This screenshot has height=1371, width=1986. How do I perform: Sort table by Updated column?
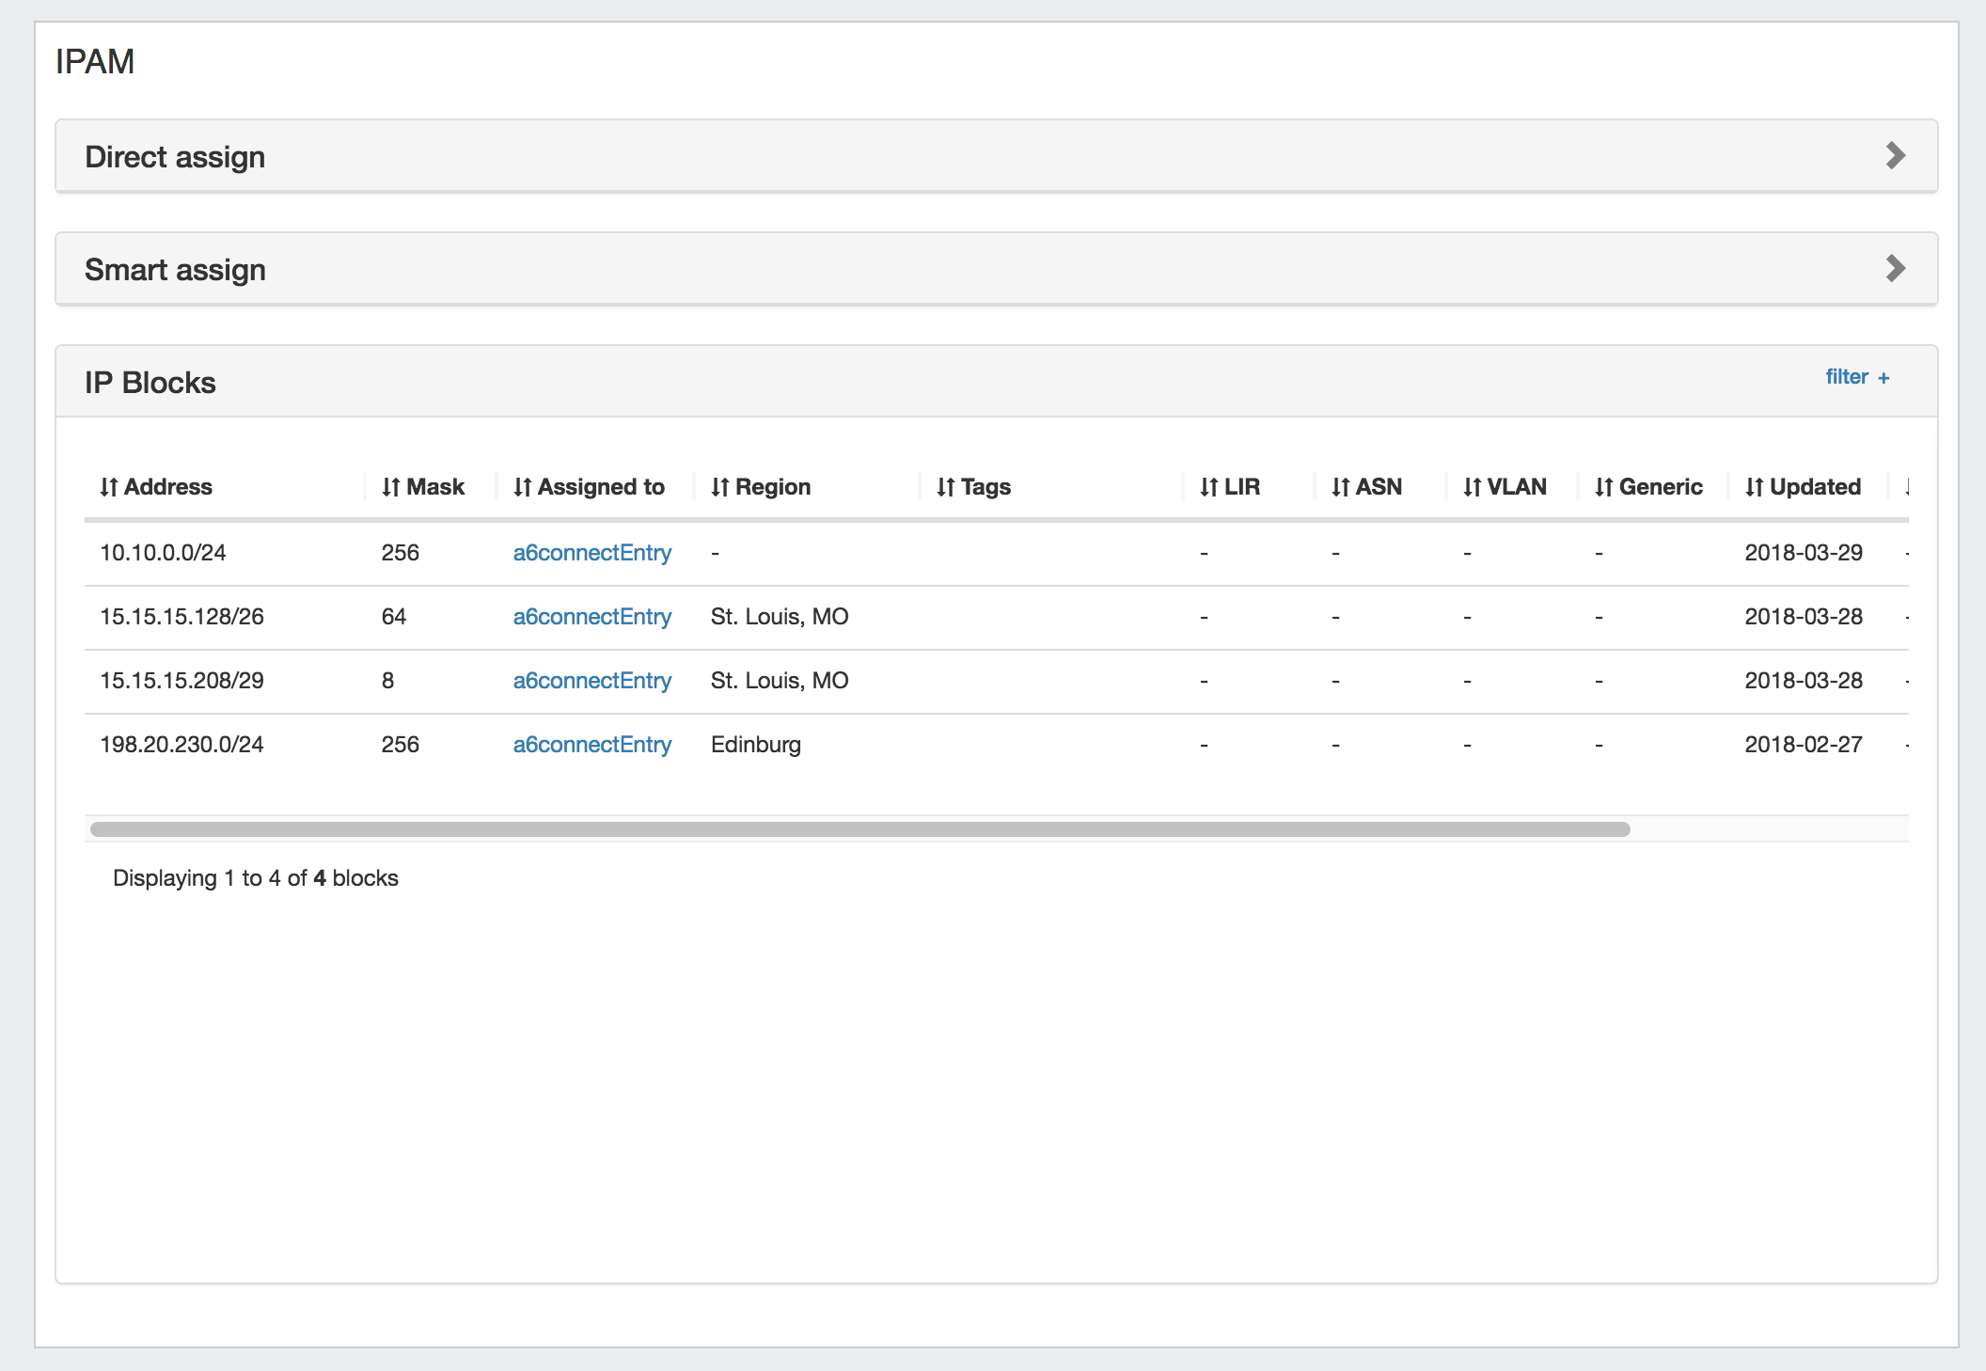coord(1803,487)
